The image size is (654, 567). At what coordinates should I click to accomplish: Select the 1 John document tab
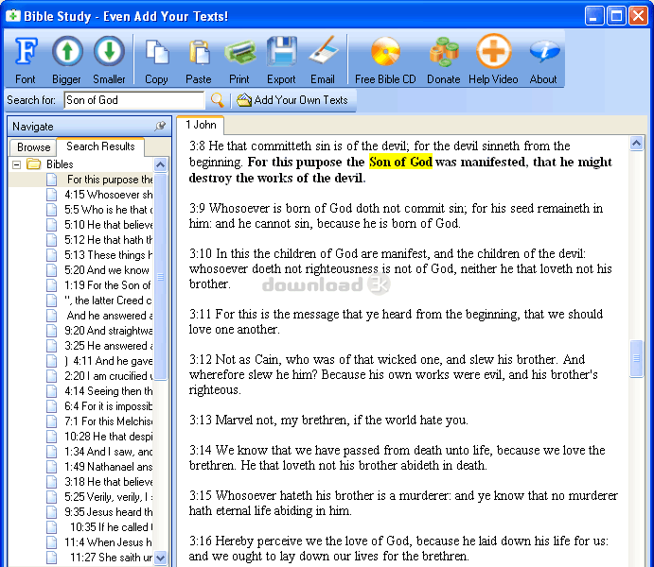pos(201,125)
